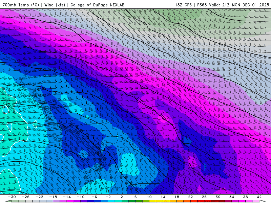Click the -2 legend value

tap(108, 197)
